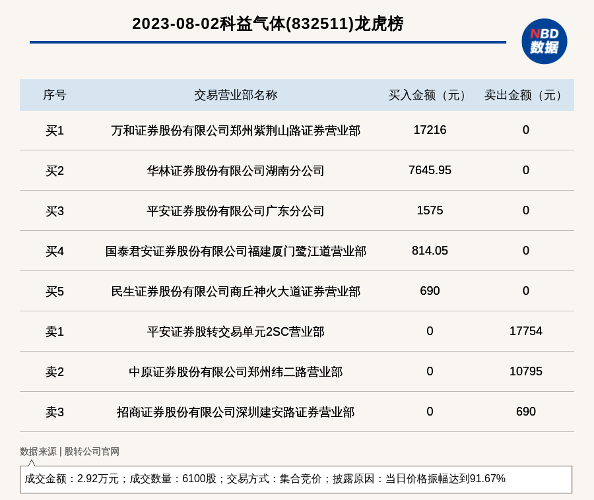Select 招商证券股份有限公司深圳建安路证券营业部

tap(236, 412)
